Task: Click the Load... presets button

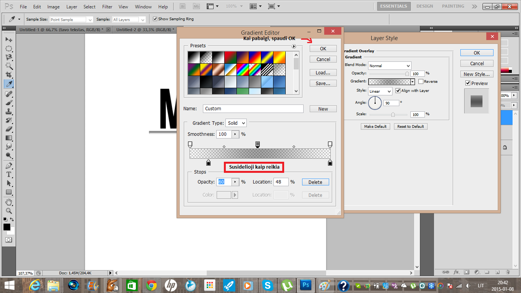Action: (x=323, y=72)
